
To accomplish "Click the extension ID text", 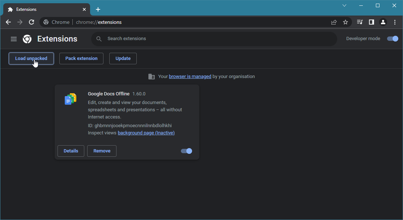I will pos(130,125).
